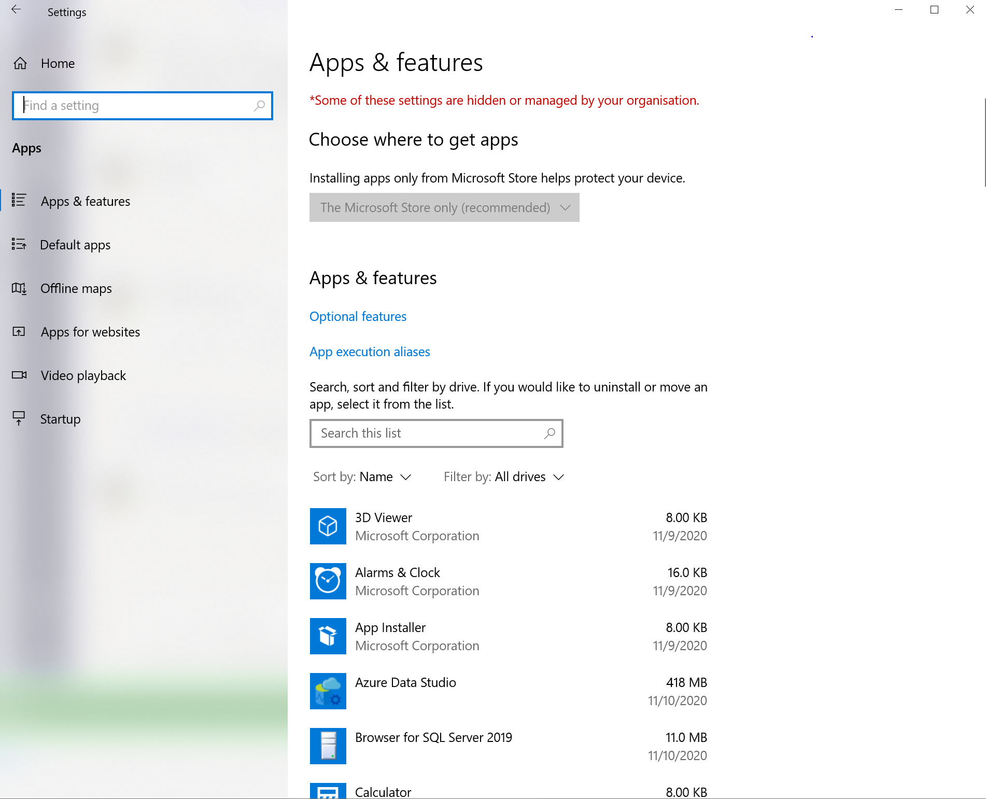Select the App Installer entry name
This screenshot has width=986, height=799.
tap(390, 627)
